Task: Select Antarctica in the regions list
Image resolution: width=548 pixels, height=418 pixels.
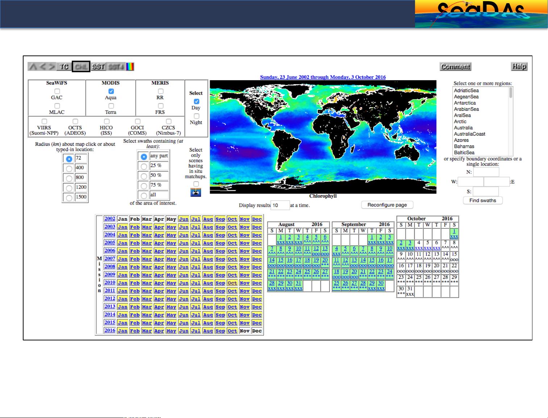Action: pyautogui.click(x=465, y=103)
